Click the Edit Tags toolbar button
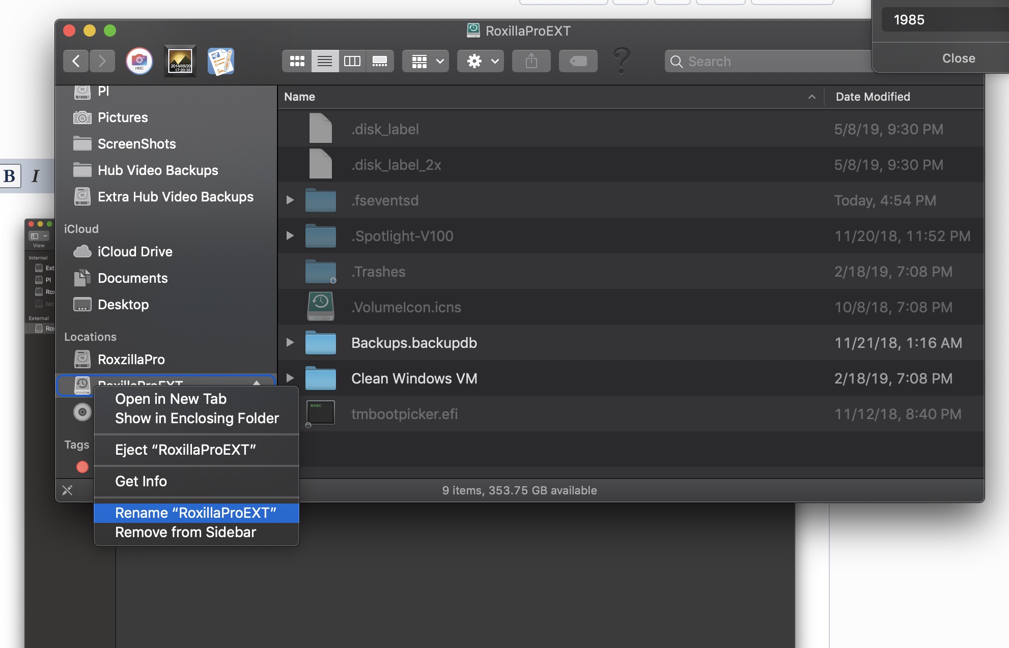The image size is (1009, 648). pyautogui.click(x=578, y=61)
